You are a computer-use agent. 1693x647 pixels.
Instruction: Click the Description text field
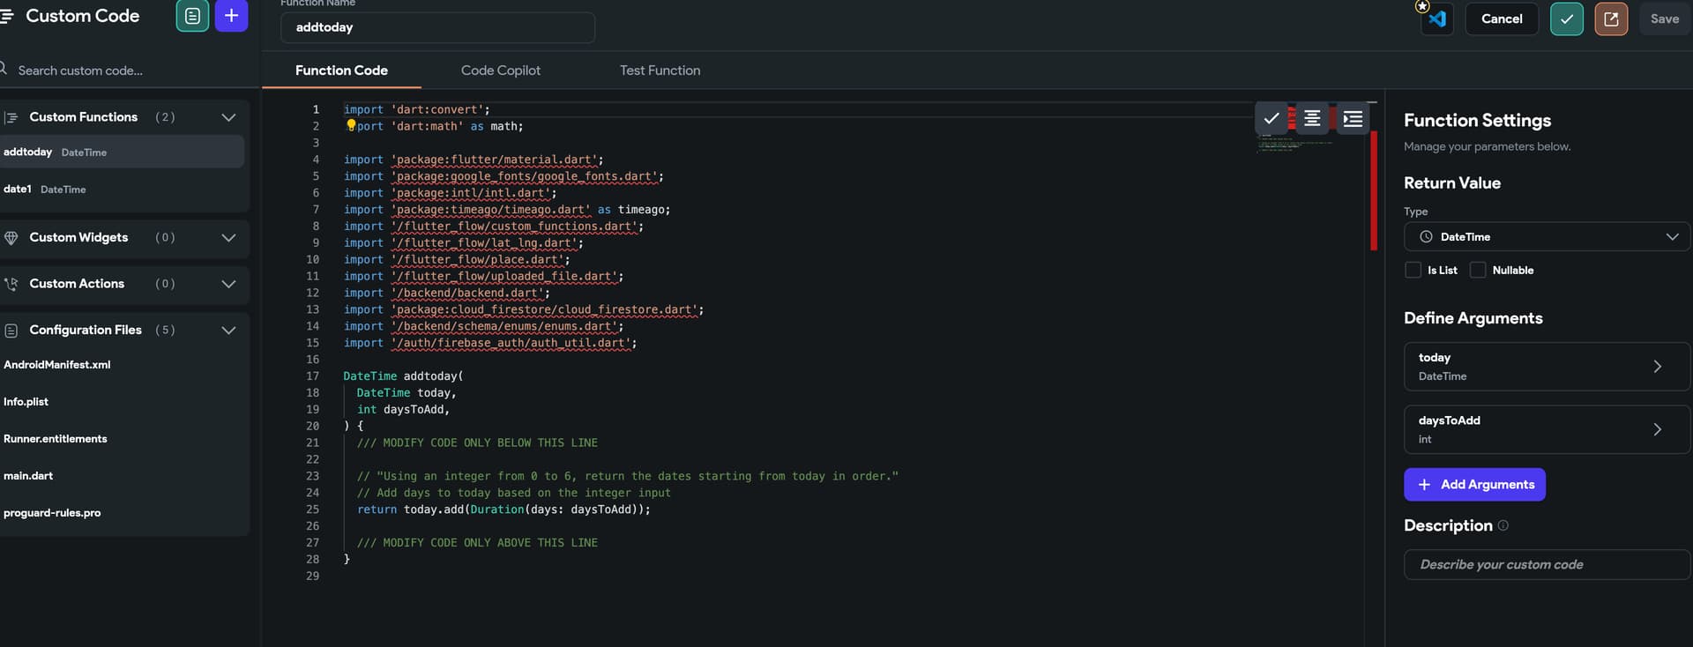(1547, 565)
